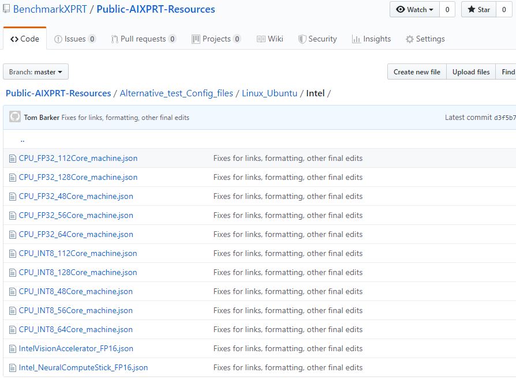Screen dimensions: 516x380
Task: Open CPU_FP32_128Core_machine.json file
Action: pos(78,177)
